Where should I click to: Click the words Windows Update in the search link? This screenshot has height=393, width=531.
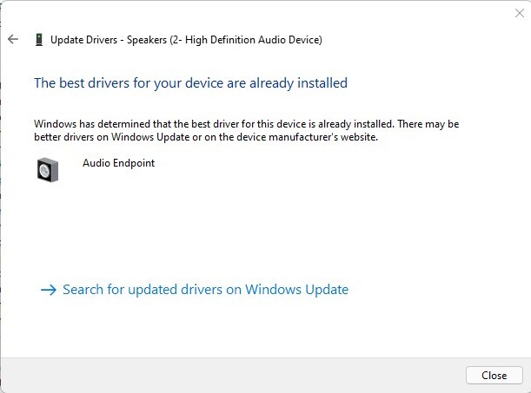296,290
